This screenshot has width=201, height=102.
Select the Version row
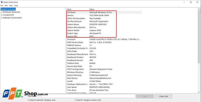(104, 15)
